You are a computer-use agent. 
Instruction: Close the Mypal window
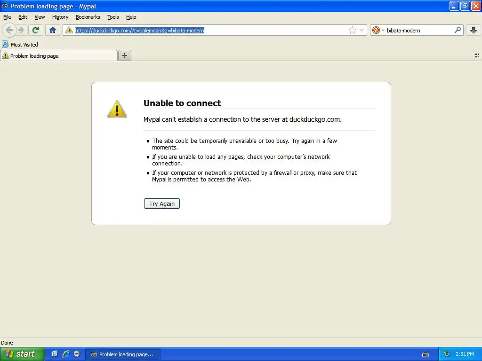tap(476, 6)
